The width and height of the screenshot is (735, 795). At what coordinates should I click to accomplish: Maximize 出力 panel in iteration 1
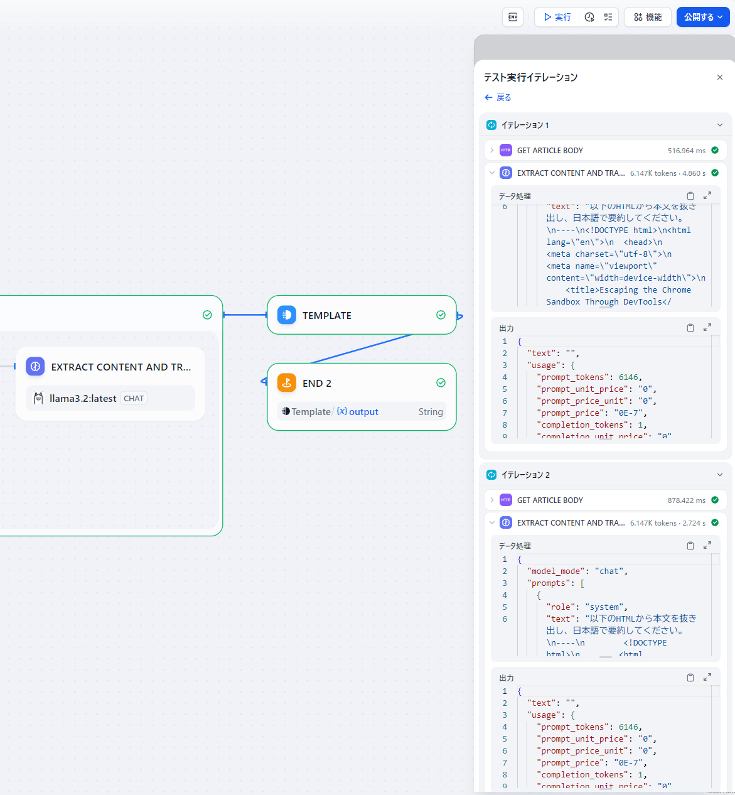pos(707,328)
